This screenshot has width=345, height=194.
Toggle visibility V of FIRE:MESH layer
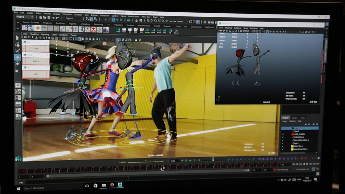283,137
